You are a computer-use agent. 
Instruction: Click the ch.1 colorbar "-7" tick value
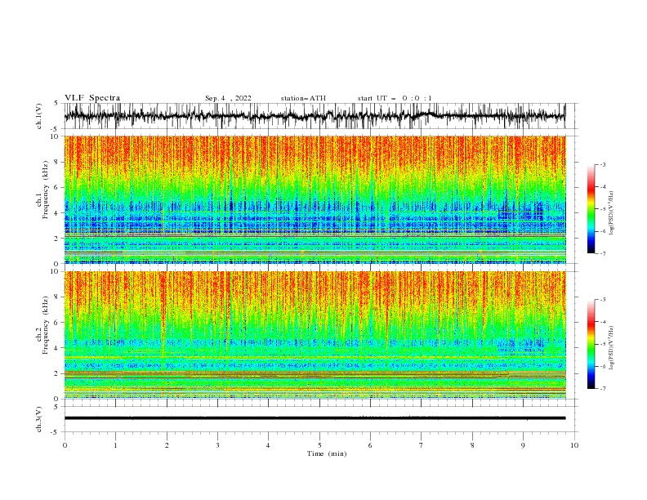(x=603, y=253)
